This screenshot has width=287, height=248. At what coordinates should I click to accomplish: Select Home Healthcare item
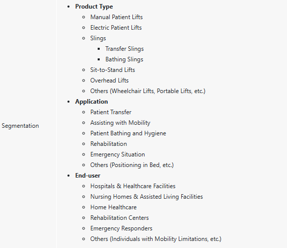[x=113, y=207]
